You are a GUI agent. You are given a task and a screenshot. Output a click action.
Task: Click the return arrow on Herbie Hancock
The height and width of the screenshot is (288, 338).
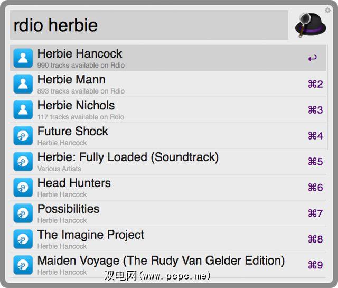[313, 58]
